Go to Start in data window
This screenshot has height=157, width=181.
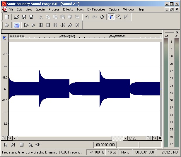click(x=6, y=144)
